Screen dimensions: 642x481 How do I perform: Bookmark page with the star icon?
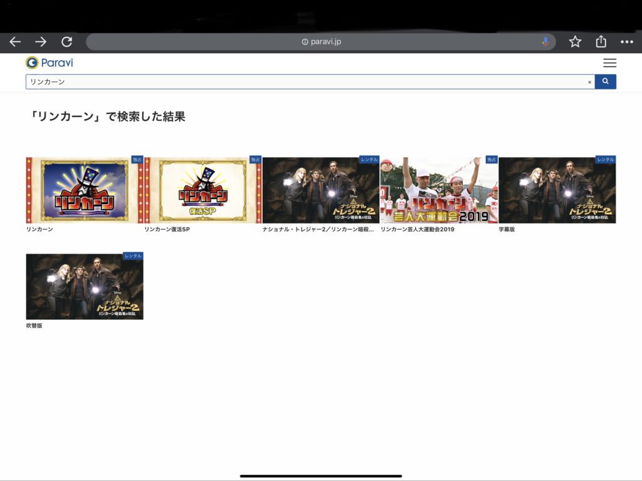[575, 42]
